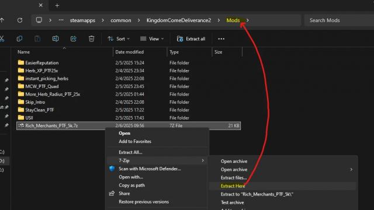This screenshot has width=374, height=210.
Task: Click Share icon in context menu
Action: click(x=112, y=193)
